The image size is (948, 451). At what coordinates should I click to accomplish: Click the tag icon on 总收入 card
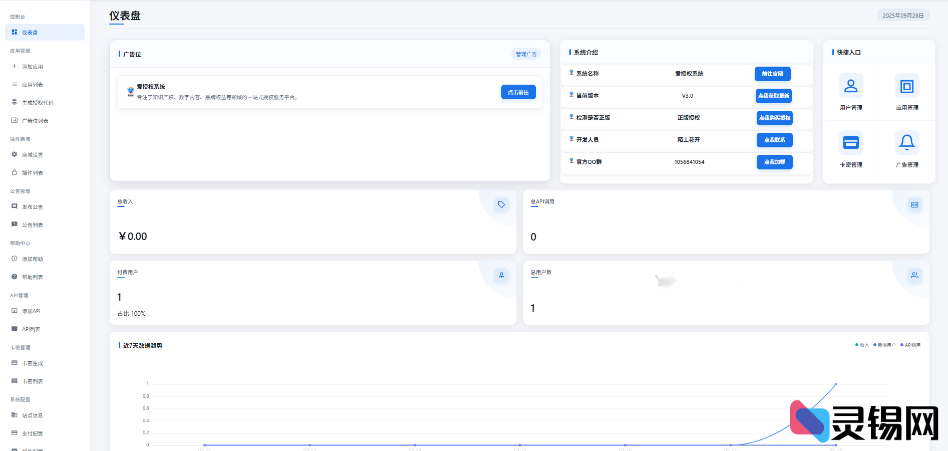pyautogui.click(x=501, y=204)
